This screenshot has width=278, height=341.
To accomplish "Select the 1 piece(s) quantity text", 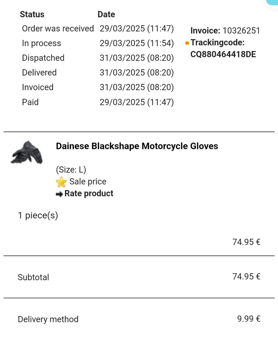I will (x=38, y=216).
